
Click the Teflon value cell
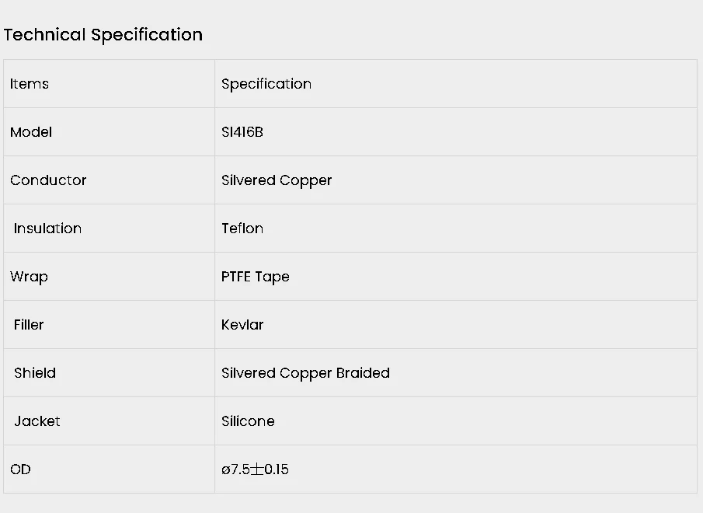[x=242, y=229]
